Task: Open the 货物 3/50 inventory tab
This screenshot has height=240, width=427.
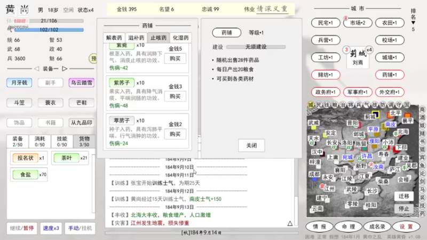Action: pyautogui.click(x=84, y=141)
